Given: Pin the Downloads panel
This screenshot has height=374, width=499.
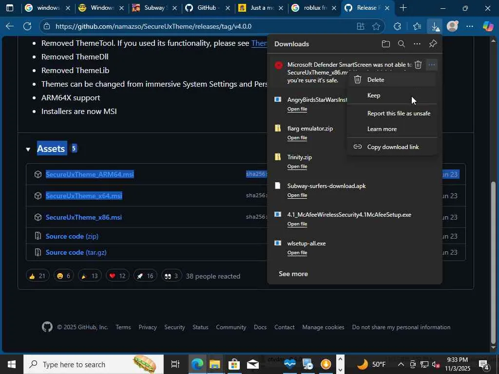Looking at the screenshot, I should click(x=433, y=44).
